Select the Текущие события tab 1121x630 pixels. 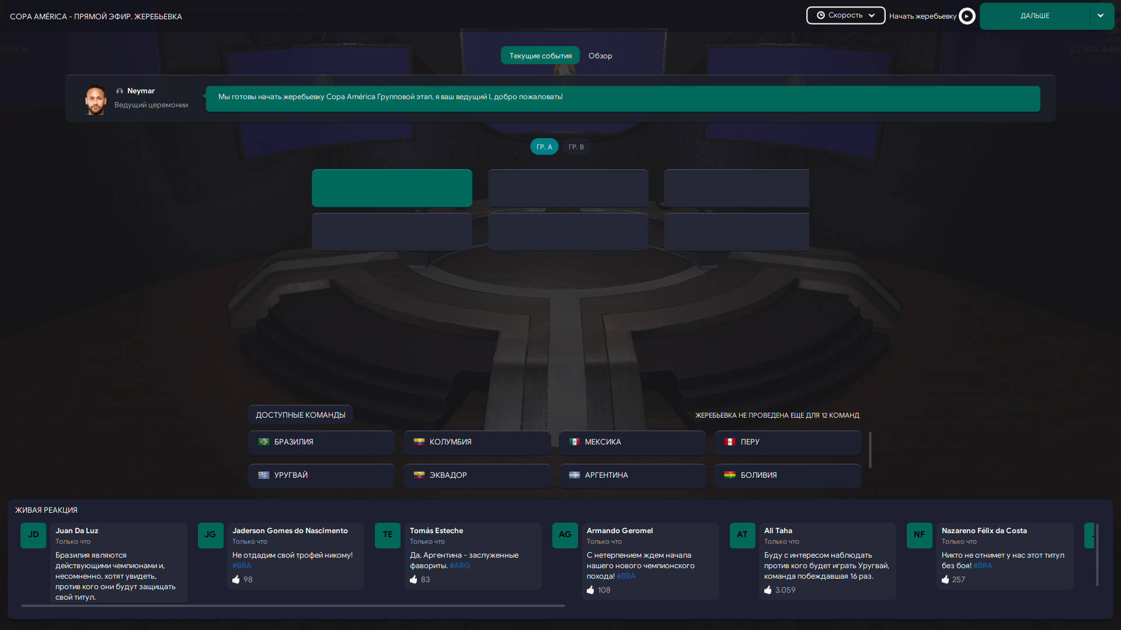click(540, 55)
